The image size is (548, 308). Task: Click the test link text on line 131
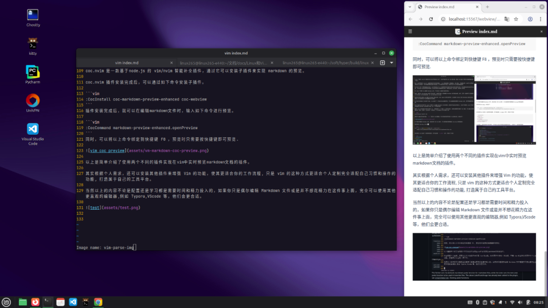click(x=94, y=208)
